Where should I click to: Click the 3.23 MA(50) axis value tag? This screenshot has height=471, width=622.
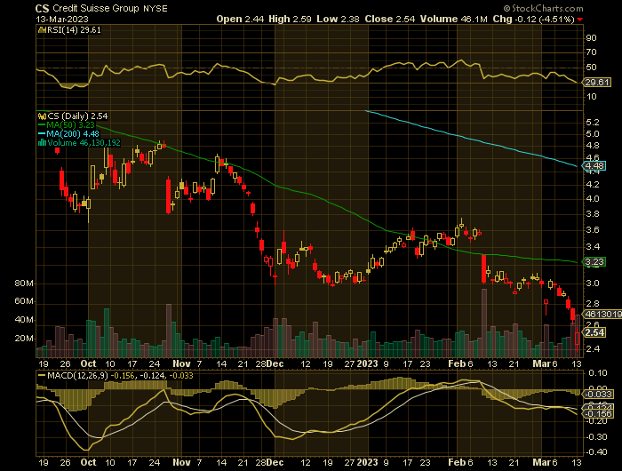coord(593,262)
